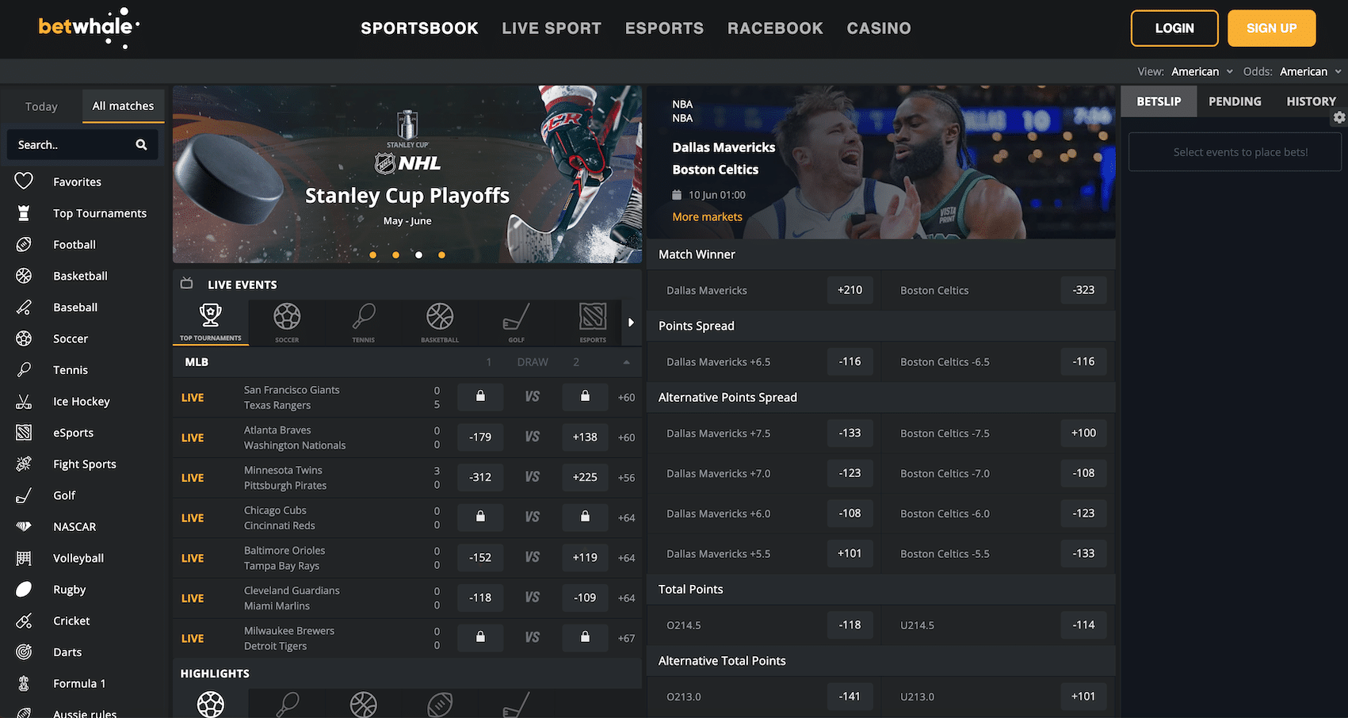Expand +67 markets for Brewers vs Tigers

coord(626,638)
